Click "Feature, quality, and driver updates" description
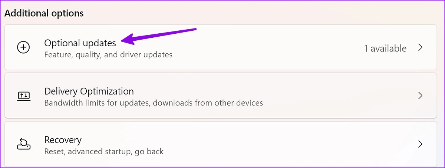 pyautogui.click(x=108, y=55)
